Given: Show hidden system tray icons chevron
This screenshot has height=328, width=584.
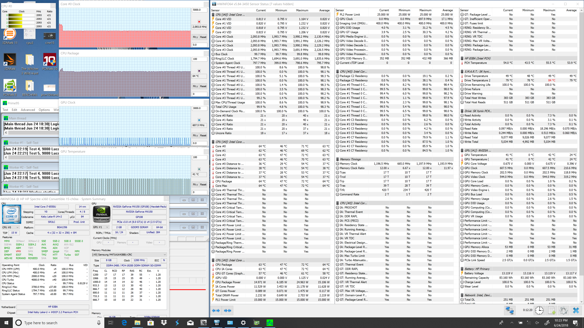Looking at the screenshot, I should click(x=512, y=323).
